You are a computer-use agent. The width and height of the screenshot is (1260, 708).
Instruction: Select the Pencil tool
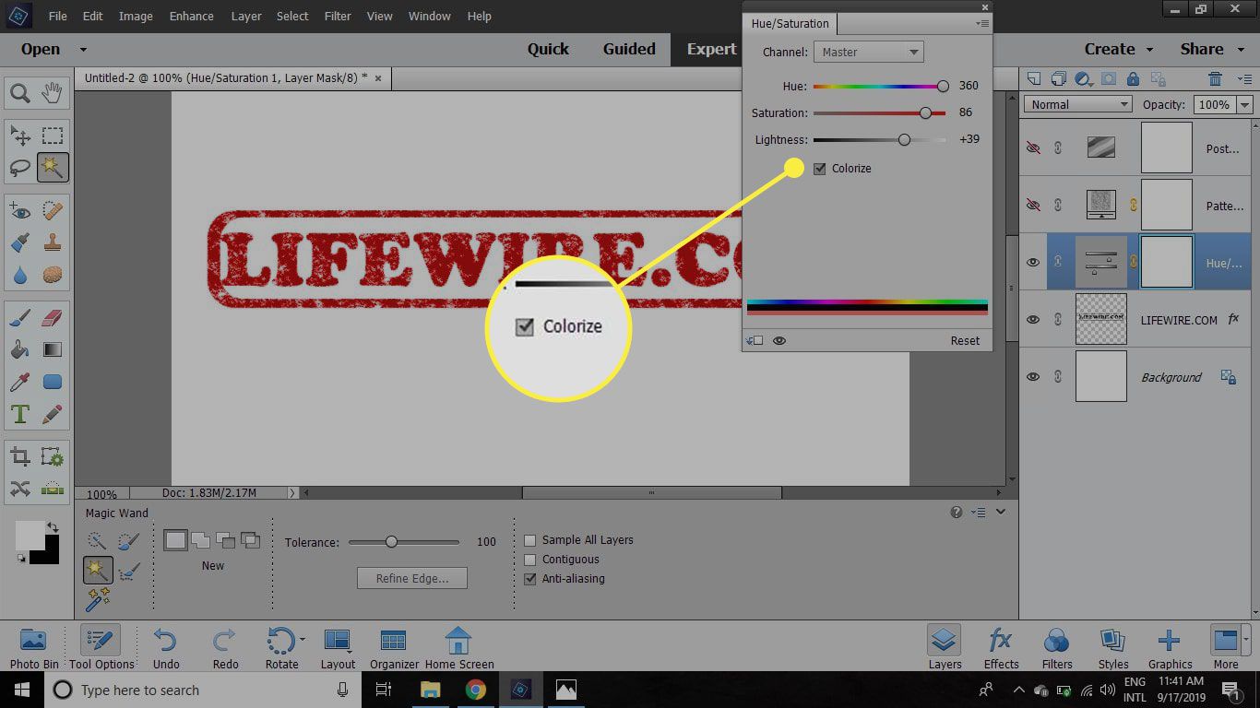coord(53,414)
